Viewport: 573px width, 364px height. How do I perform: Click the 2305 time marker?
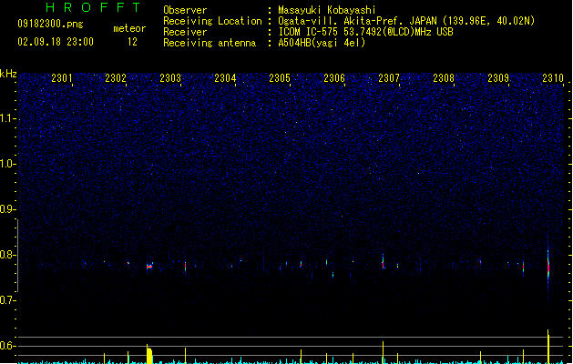coord(280,77)
